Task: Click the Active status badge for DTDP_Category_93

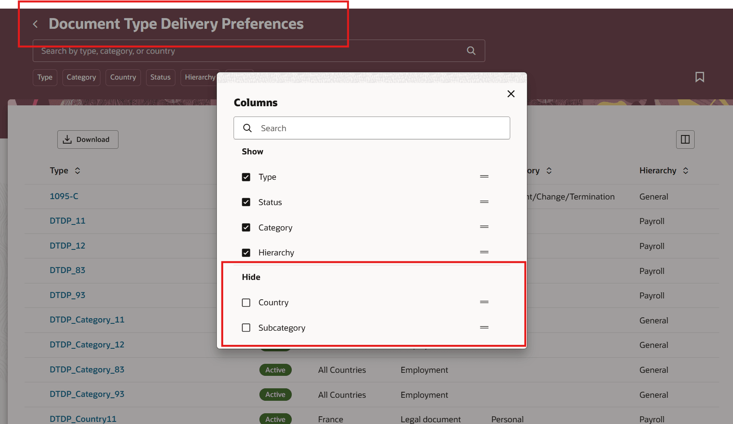Action: 275,395
